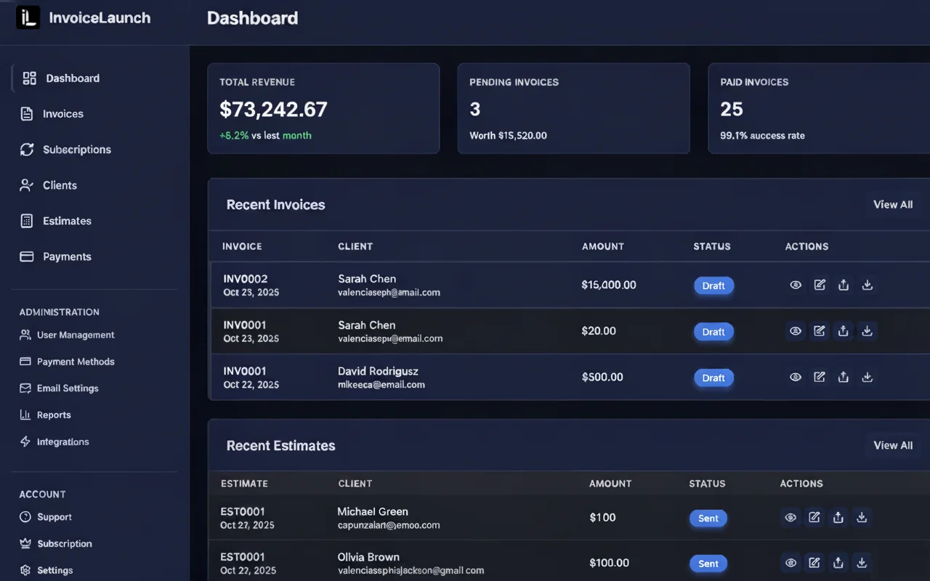View All recent estimates
The width and height of the screenshot is (930, 581).
pos(894,445)
